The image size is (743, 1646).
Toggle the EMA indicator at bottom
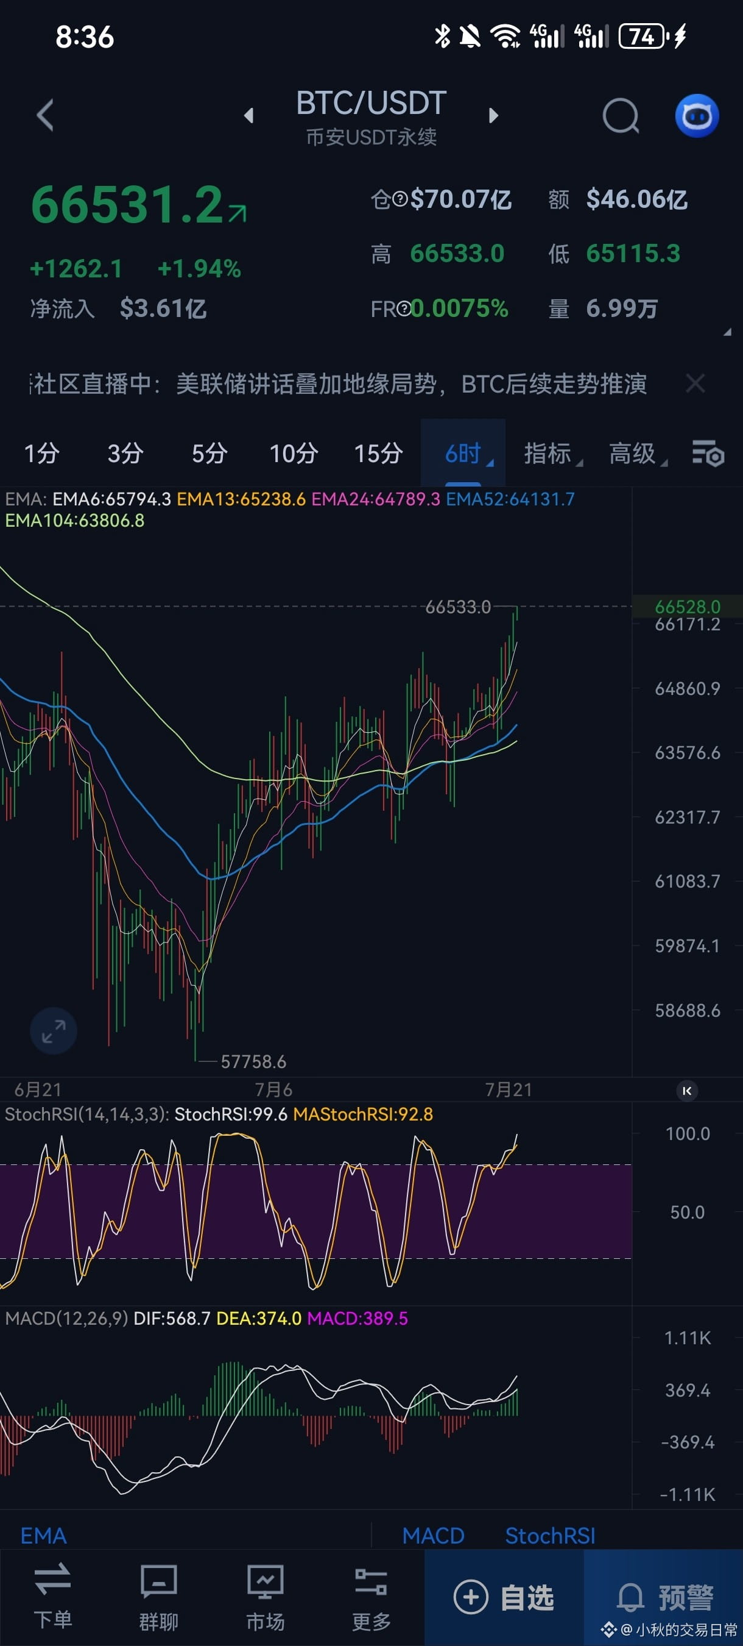point(43,1536)
